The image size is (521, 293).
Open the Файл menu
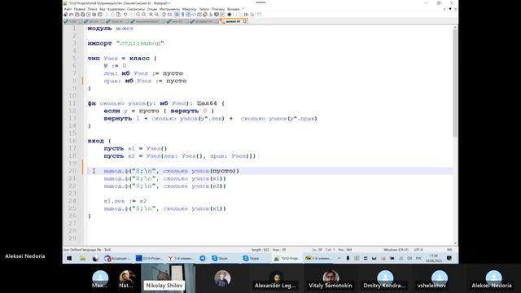click(68, 9)
